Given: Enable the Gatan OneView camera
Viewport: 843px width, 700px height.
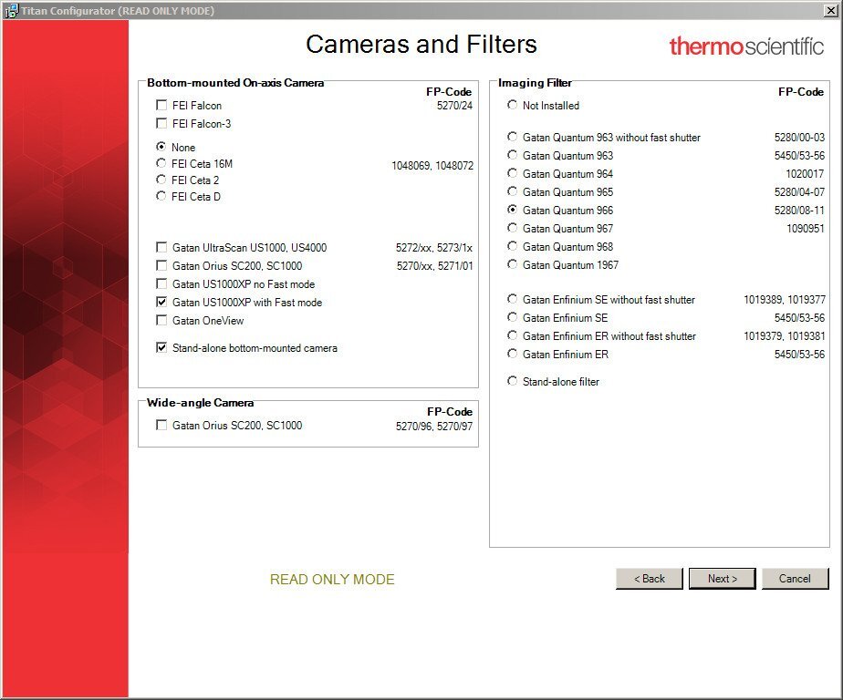Looking at the screenshot, I should [161, 320].
